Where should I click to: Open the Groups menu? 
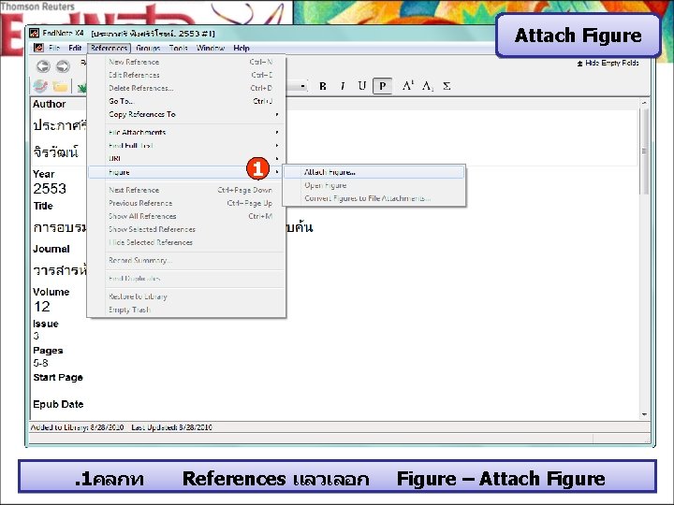148,48
